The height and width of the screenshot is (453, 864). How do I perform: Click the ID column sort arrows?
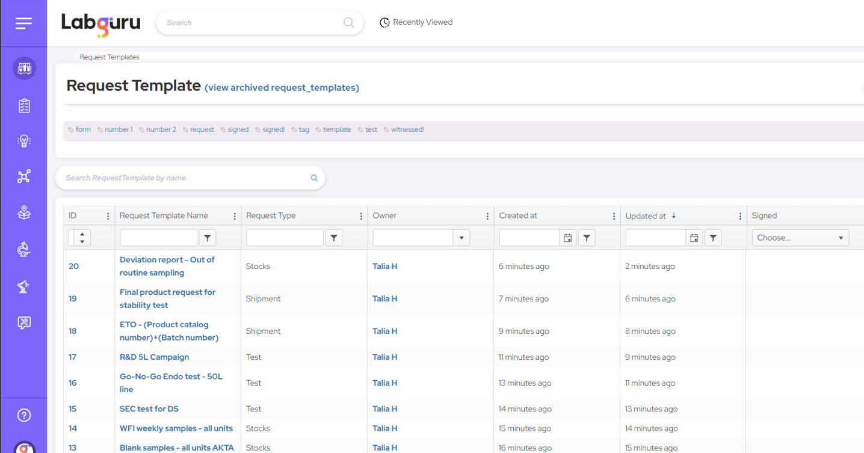point(80,237)
